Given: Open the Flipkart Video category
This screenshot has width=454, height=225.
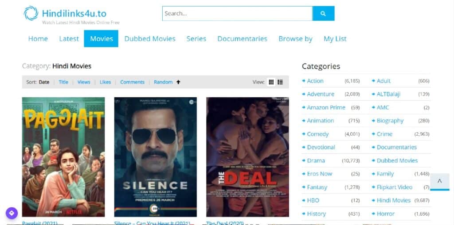Looking at the screenshot, I should coord(394,187).
